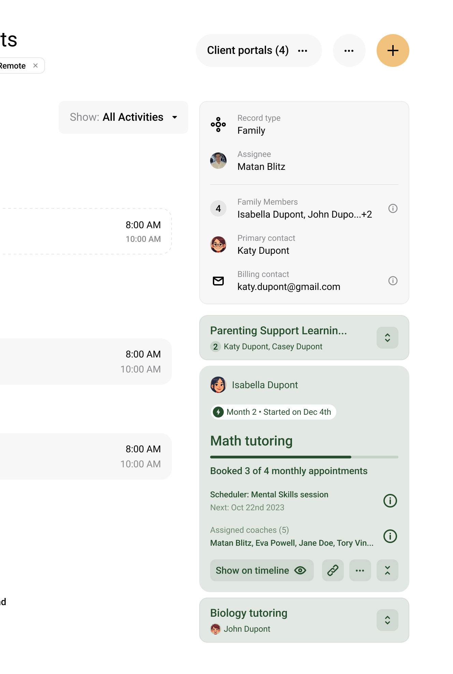Remove the Remote filter tag
Image resolution: width=453 pixels, height=674 pixels.
pos(35,65)
